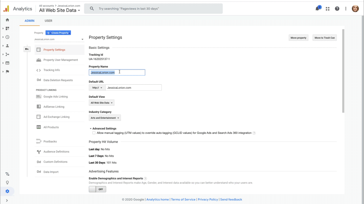This screenshot has height=204, width=364.
Task: Open Google Ads Linking
Action: click(x=60, y=97)
